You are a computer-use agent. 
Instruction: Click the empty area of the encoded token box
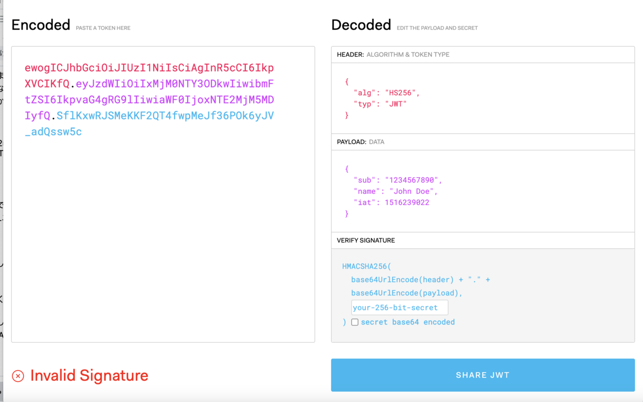(163, 241)
